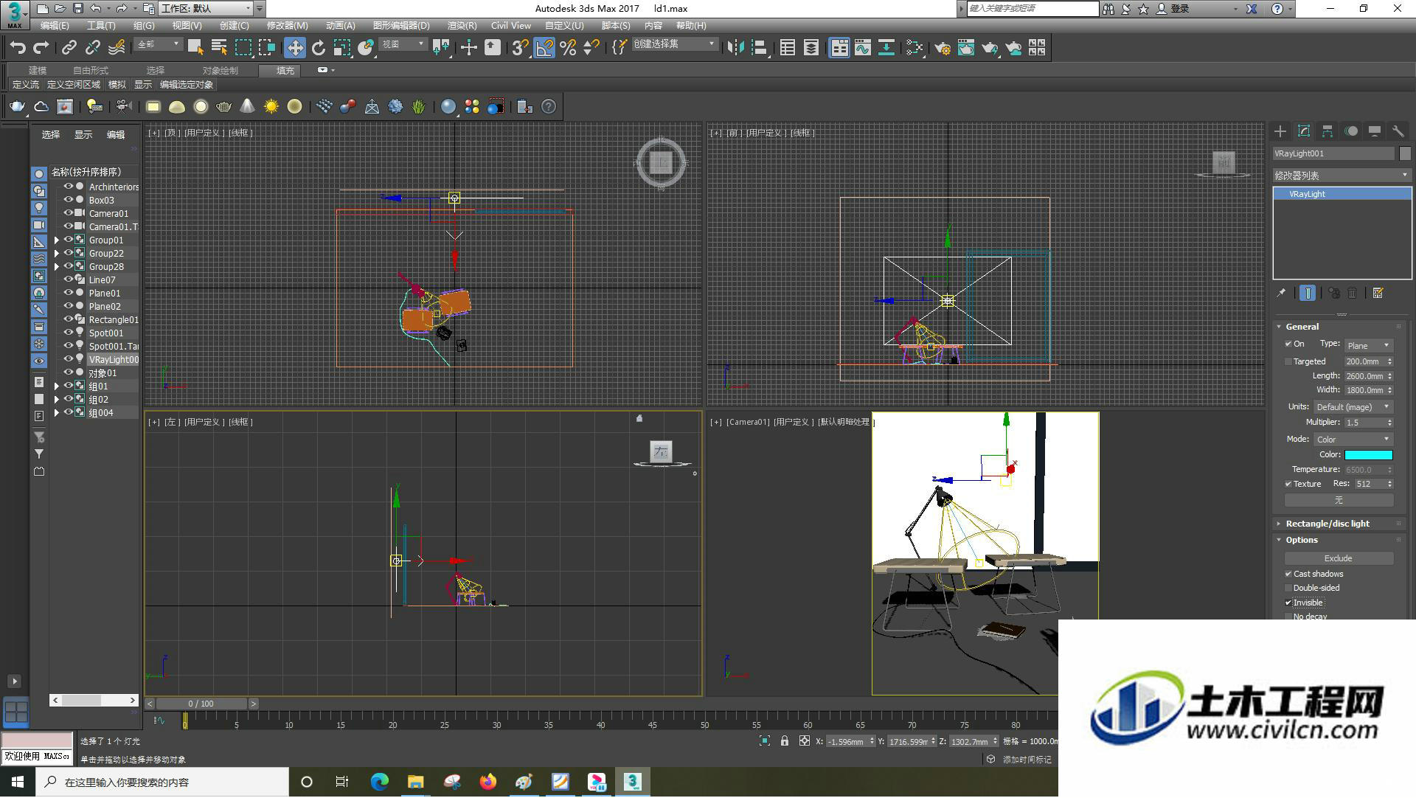Open the help question mark icon
The width and height of the screenshot is (1416, 798).
[549, 107]
